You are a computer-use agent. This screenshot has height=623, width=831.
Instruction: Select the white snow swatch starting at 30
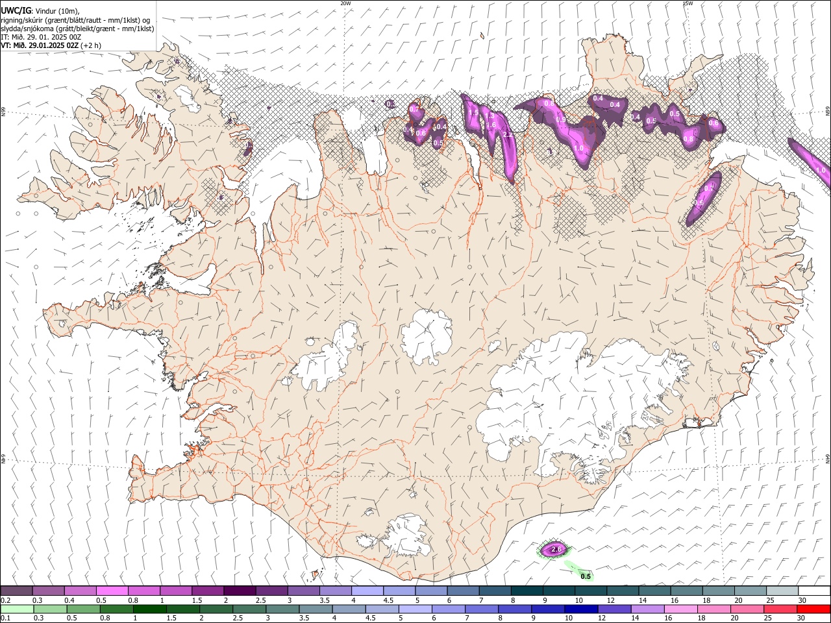click(x=814, y=591)
